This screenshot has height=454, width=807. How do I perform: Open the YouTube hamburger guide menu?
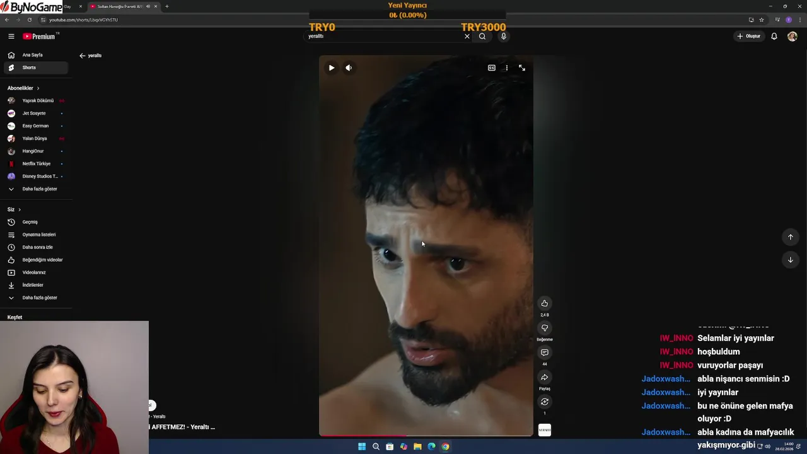tap(11, 37)
